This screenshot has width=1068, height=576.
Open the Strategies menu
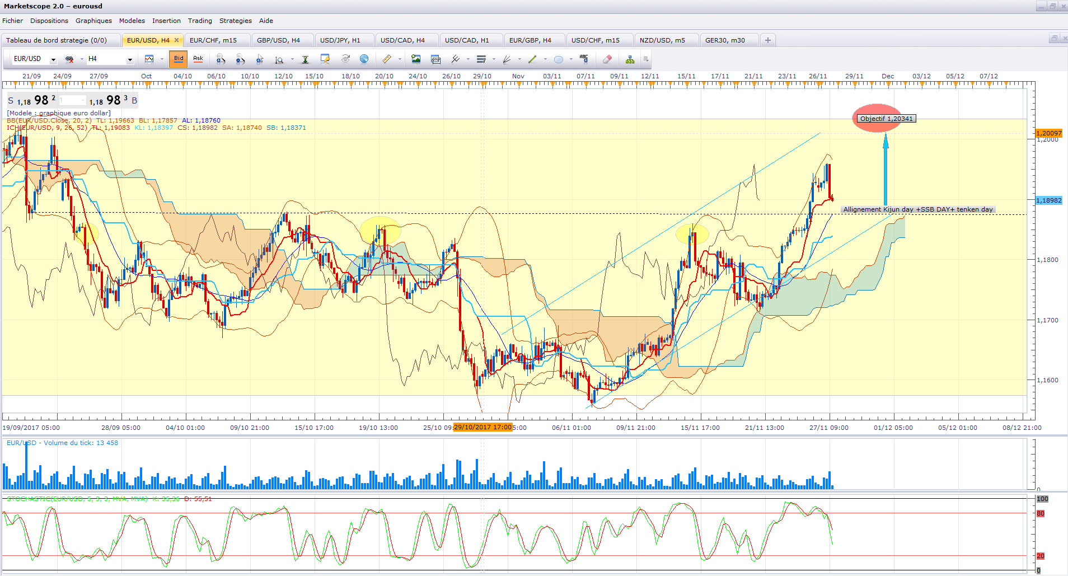click(236, 21)
